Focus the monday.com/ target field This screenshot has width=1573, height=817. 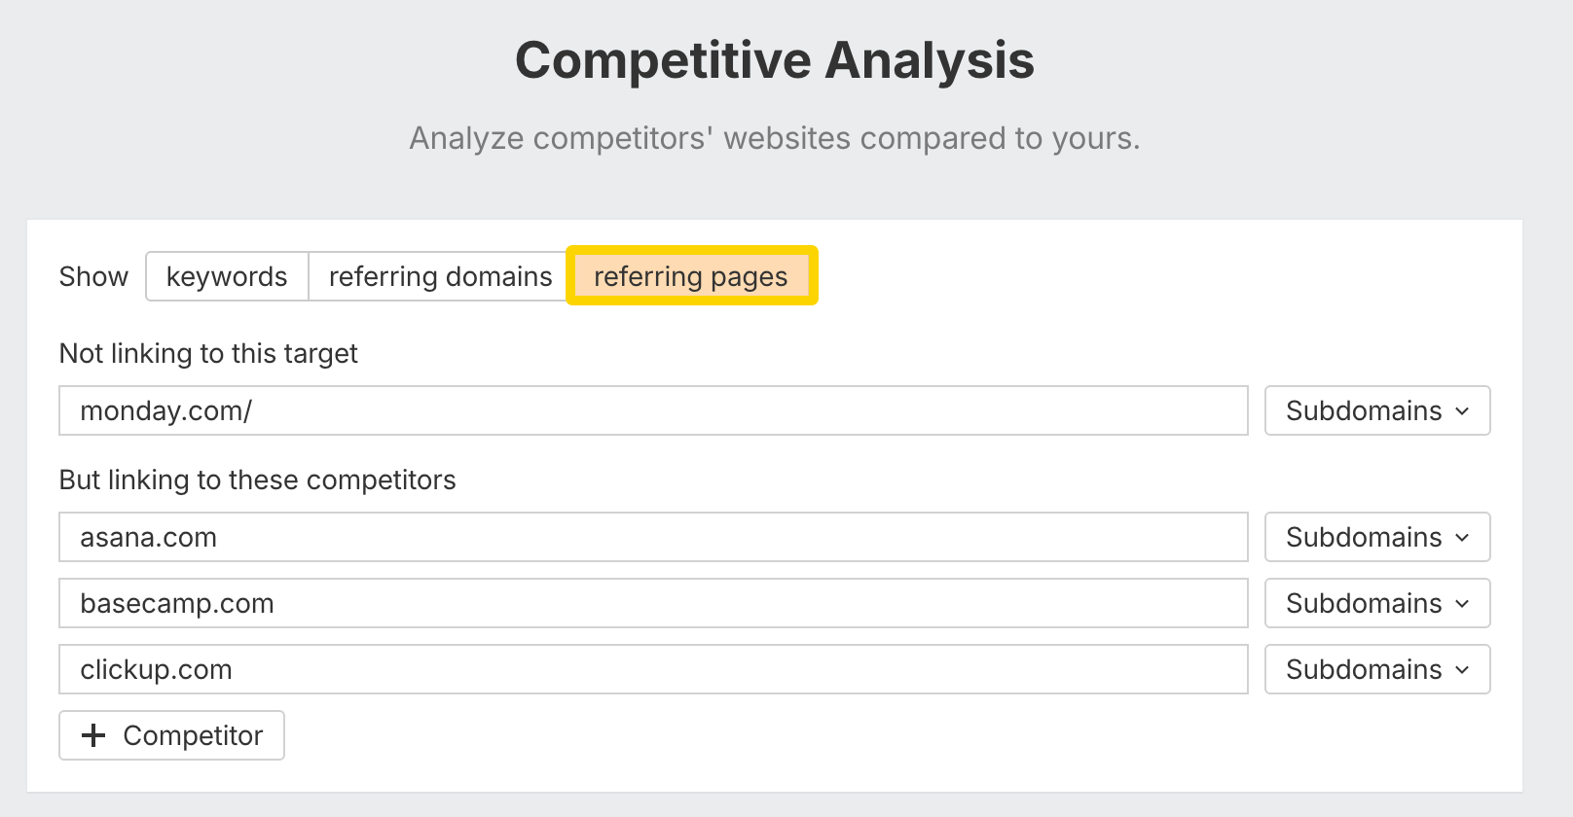(652, 410)
